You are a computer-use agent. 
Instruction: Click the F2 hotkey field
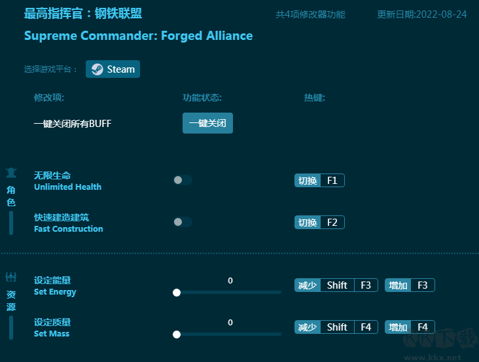[x=332, y=223]
